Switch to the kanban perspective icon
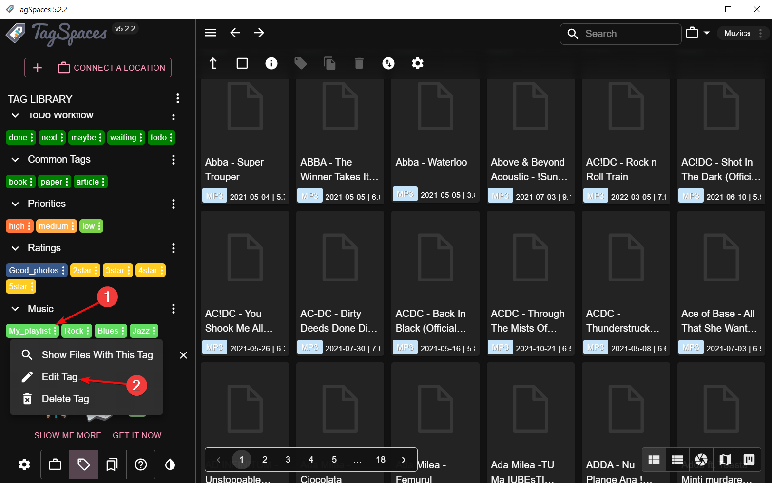This screenshot has height=483, width=772. pyautogui.click(x=749, y=460)
